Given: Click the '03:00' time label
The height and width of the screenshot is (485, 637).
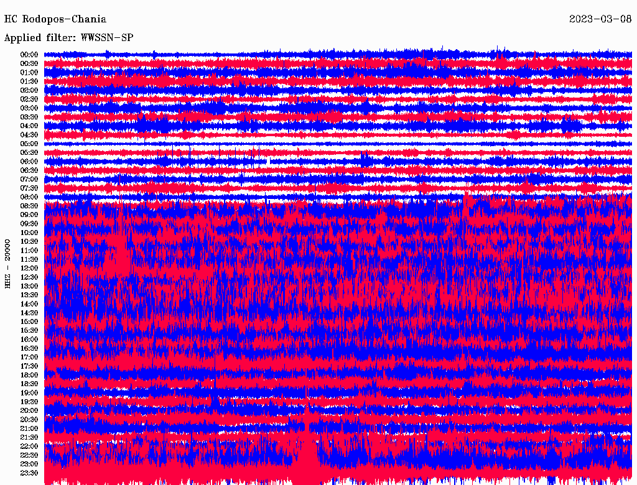Looking at the screenshot, I should coord(29,108).
